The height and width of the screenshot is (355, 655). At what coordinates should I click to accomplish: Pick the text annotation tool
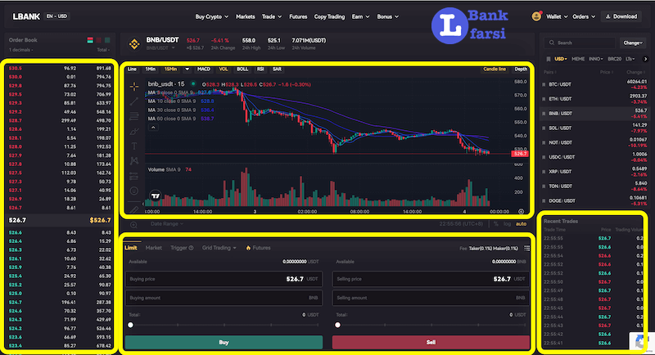pyautogui.click(x=134, y=146)
